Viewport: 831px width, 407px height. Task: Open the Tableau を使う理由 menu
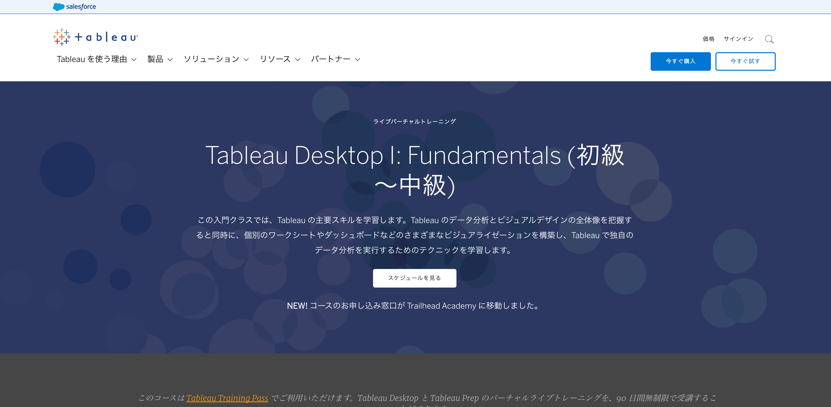(x=92, y=59)
